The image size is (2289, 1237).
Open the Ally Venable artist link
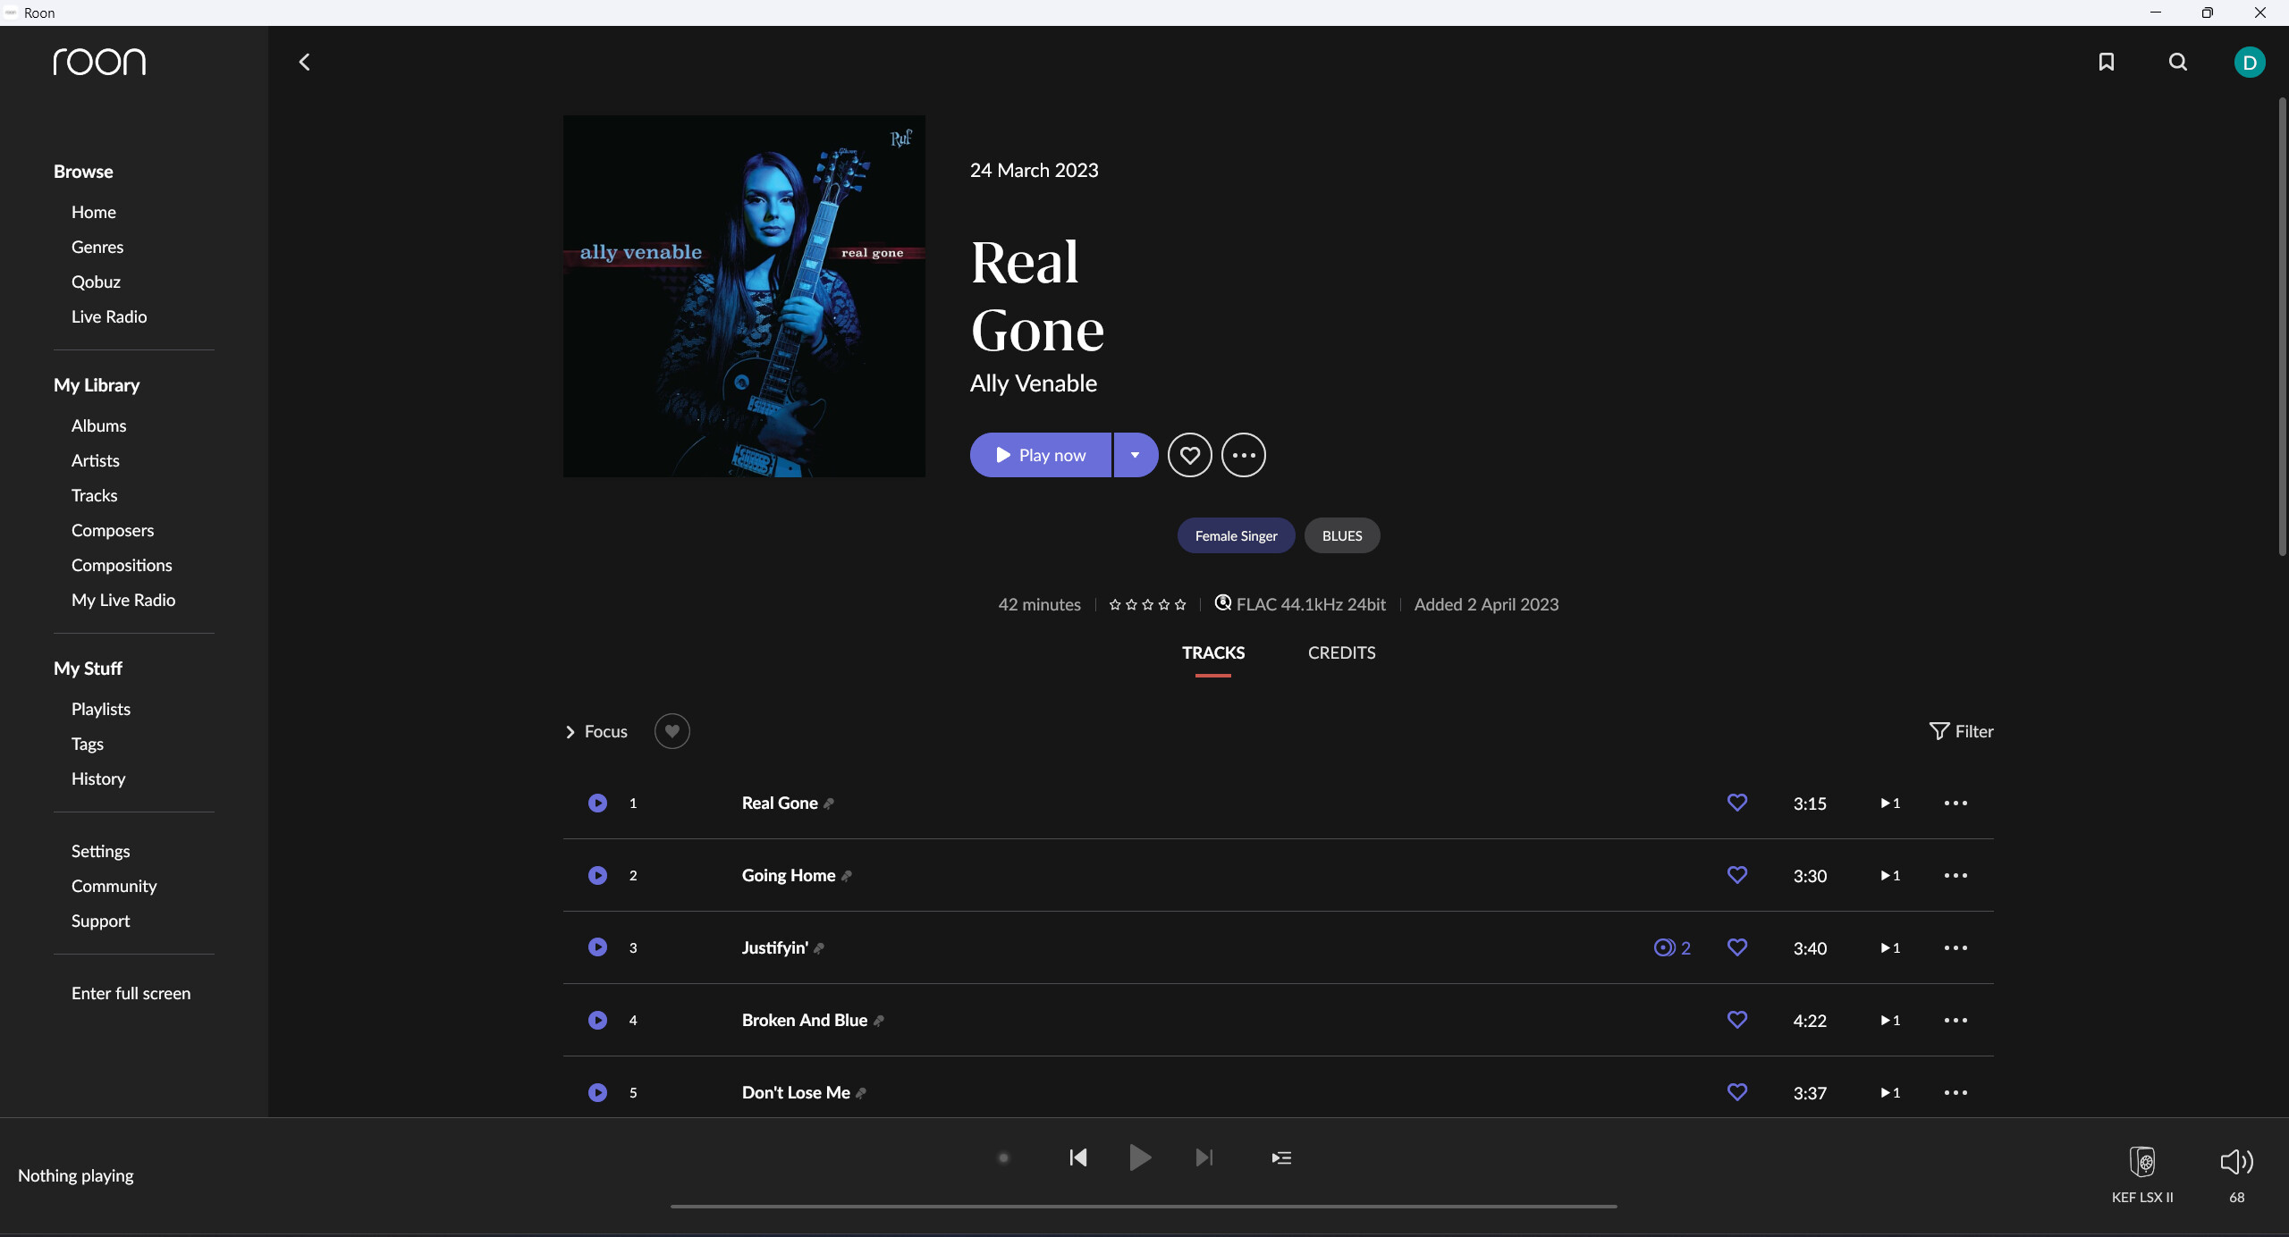[x=1033, y=383]
